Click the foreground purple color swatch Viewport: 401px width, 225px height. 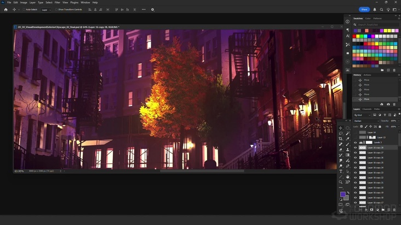(x=342, y=194)
